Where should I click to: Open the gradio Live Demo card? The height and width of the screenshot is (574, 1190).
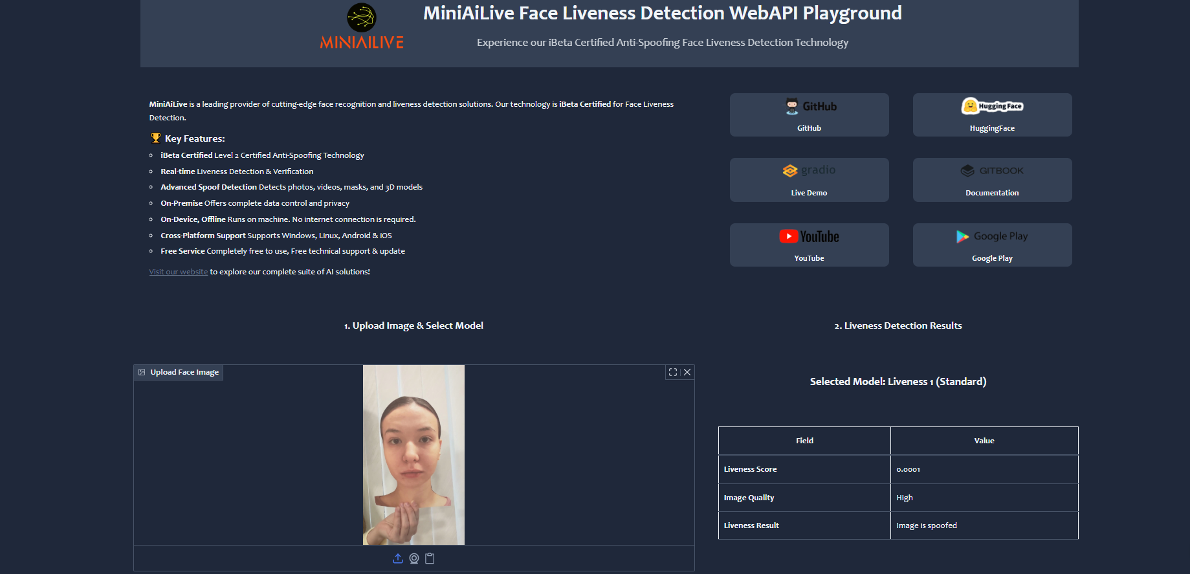(809, 180)
